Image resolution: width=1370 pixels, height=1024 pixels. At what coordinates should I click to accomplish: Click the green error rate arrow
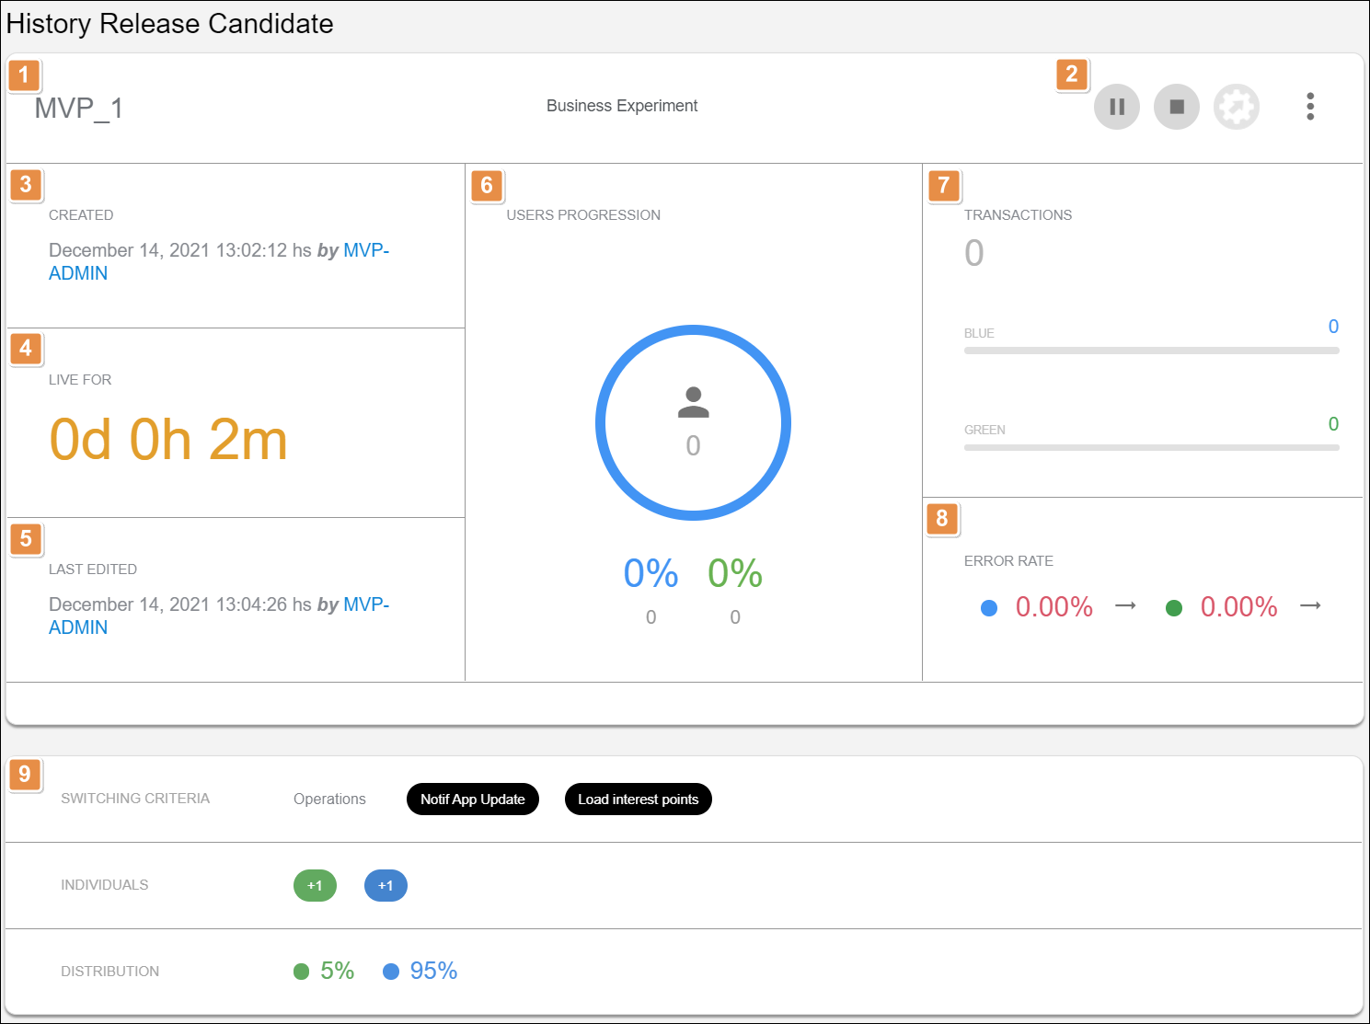(1310, 606)
